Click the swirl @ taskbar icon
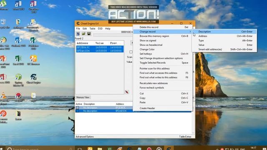 click(x=159, y=149)
